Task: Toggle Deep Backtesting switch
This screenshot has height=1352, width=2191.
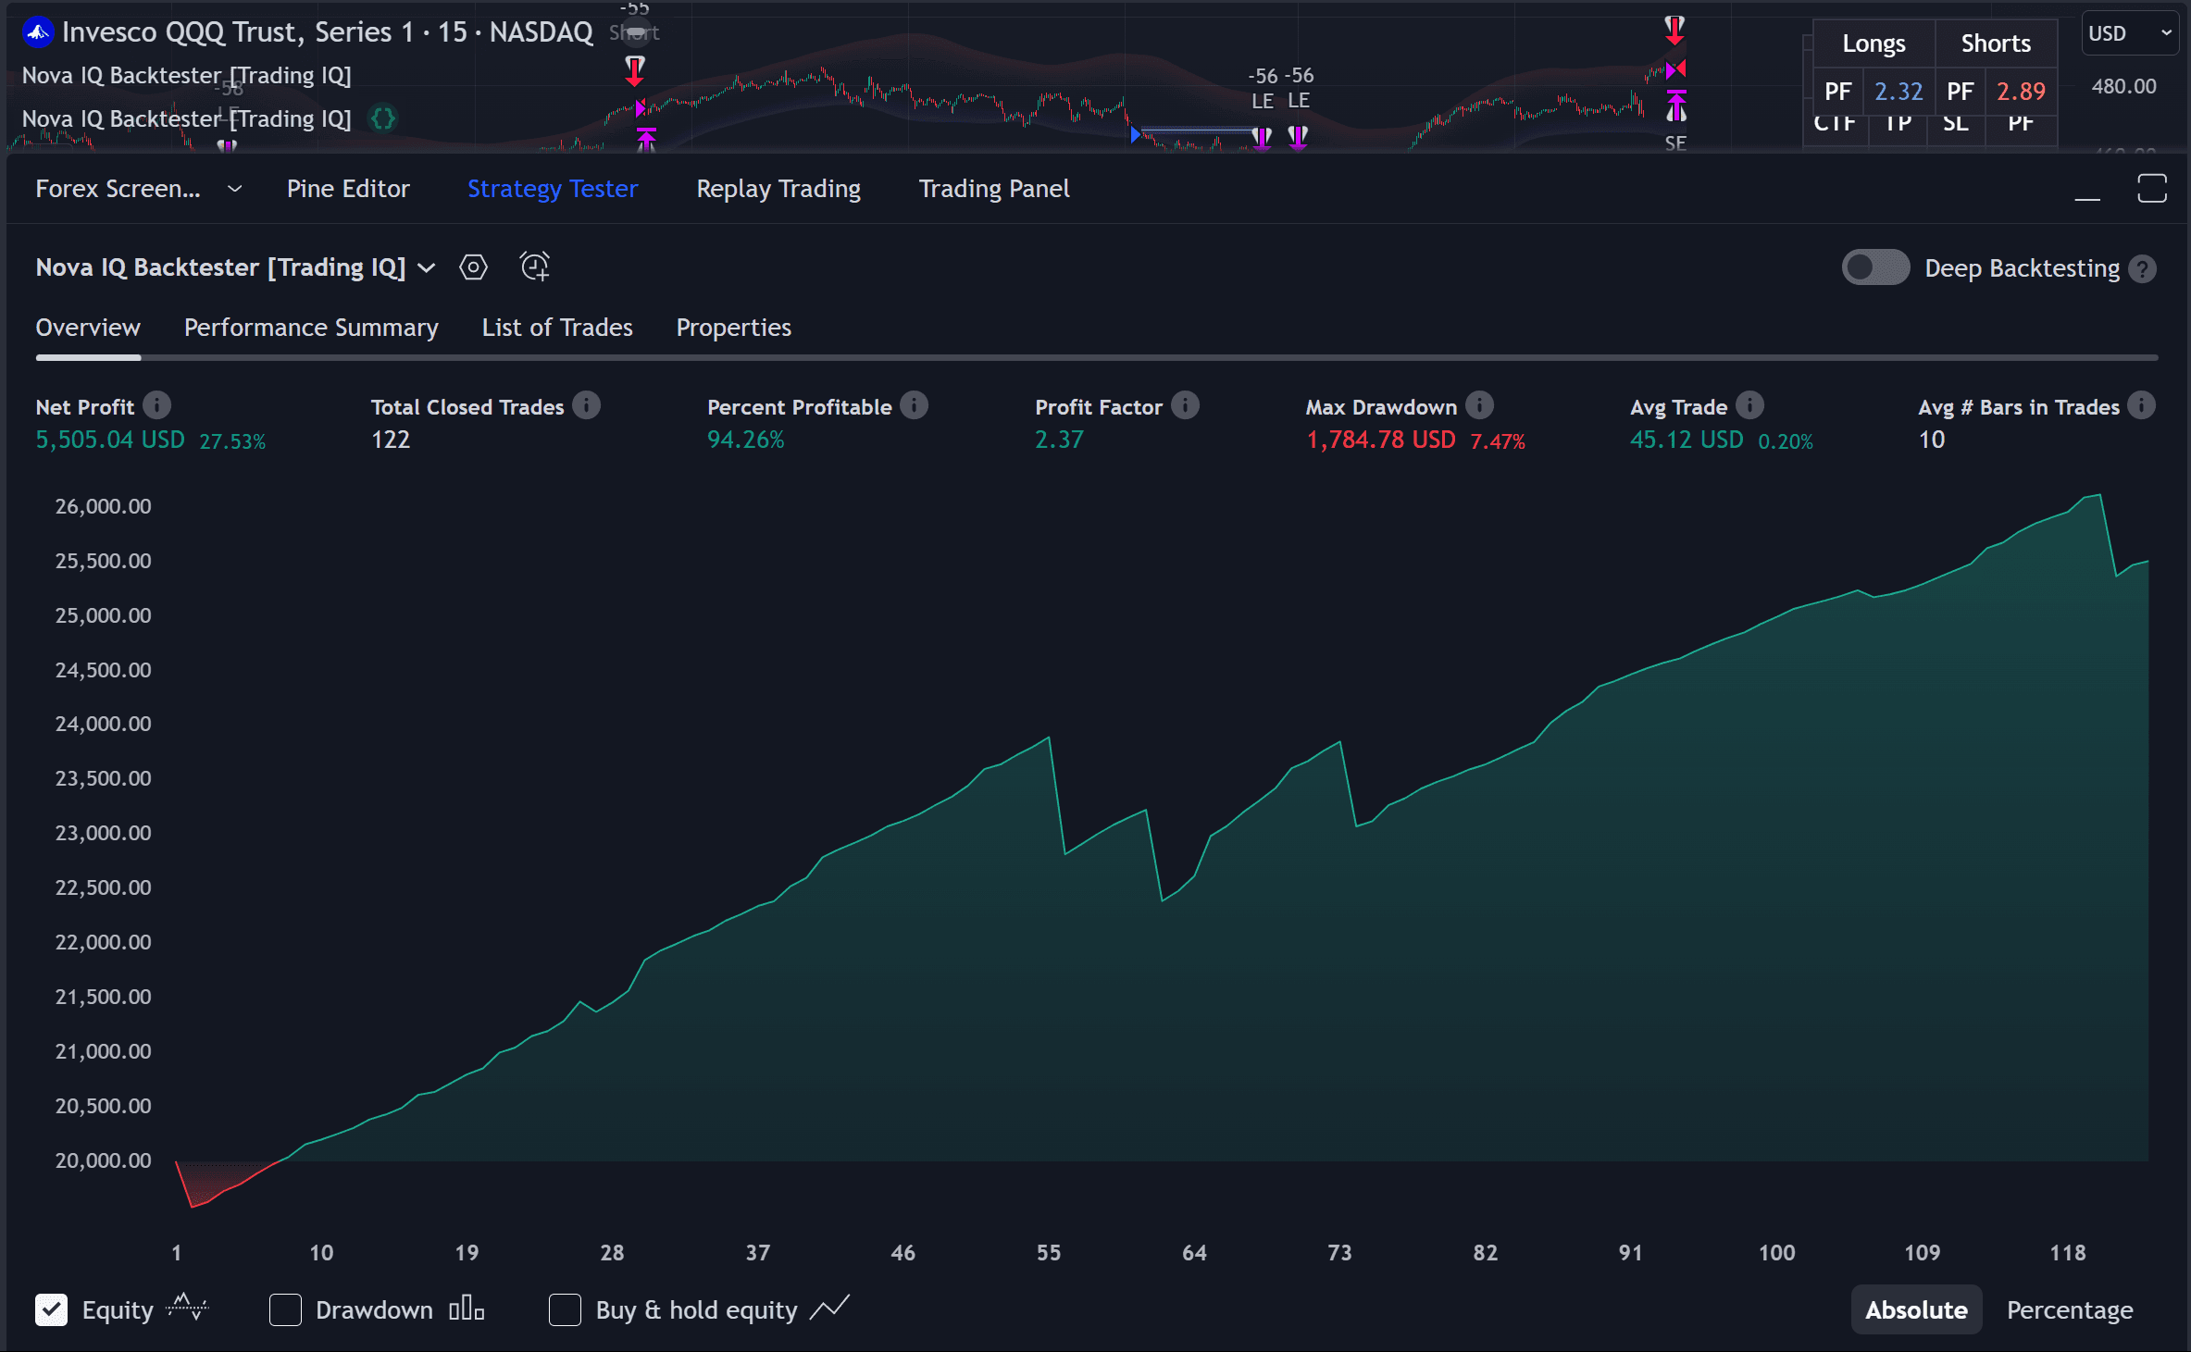Action: tap(1875, 267)
